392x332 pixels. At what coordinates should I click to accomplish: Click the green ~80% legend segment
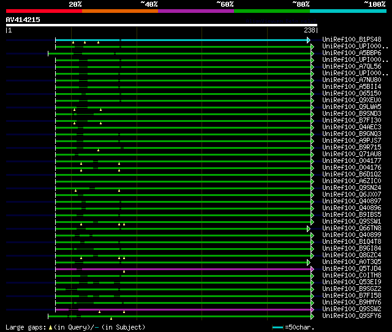tap(272, 11)
